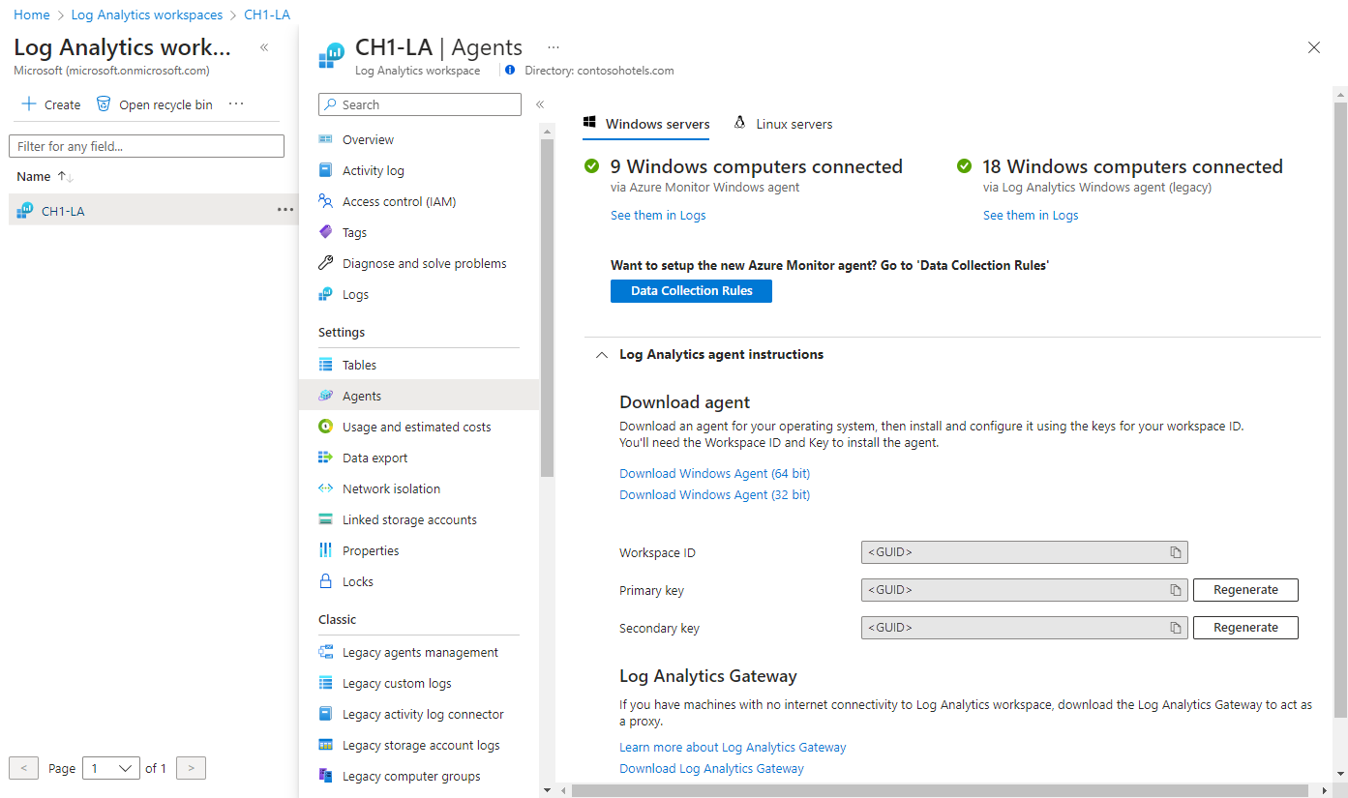Collapse the workspace list panel

coord(264,47)
